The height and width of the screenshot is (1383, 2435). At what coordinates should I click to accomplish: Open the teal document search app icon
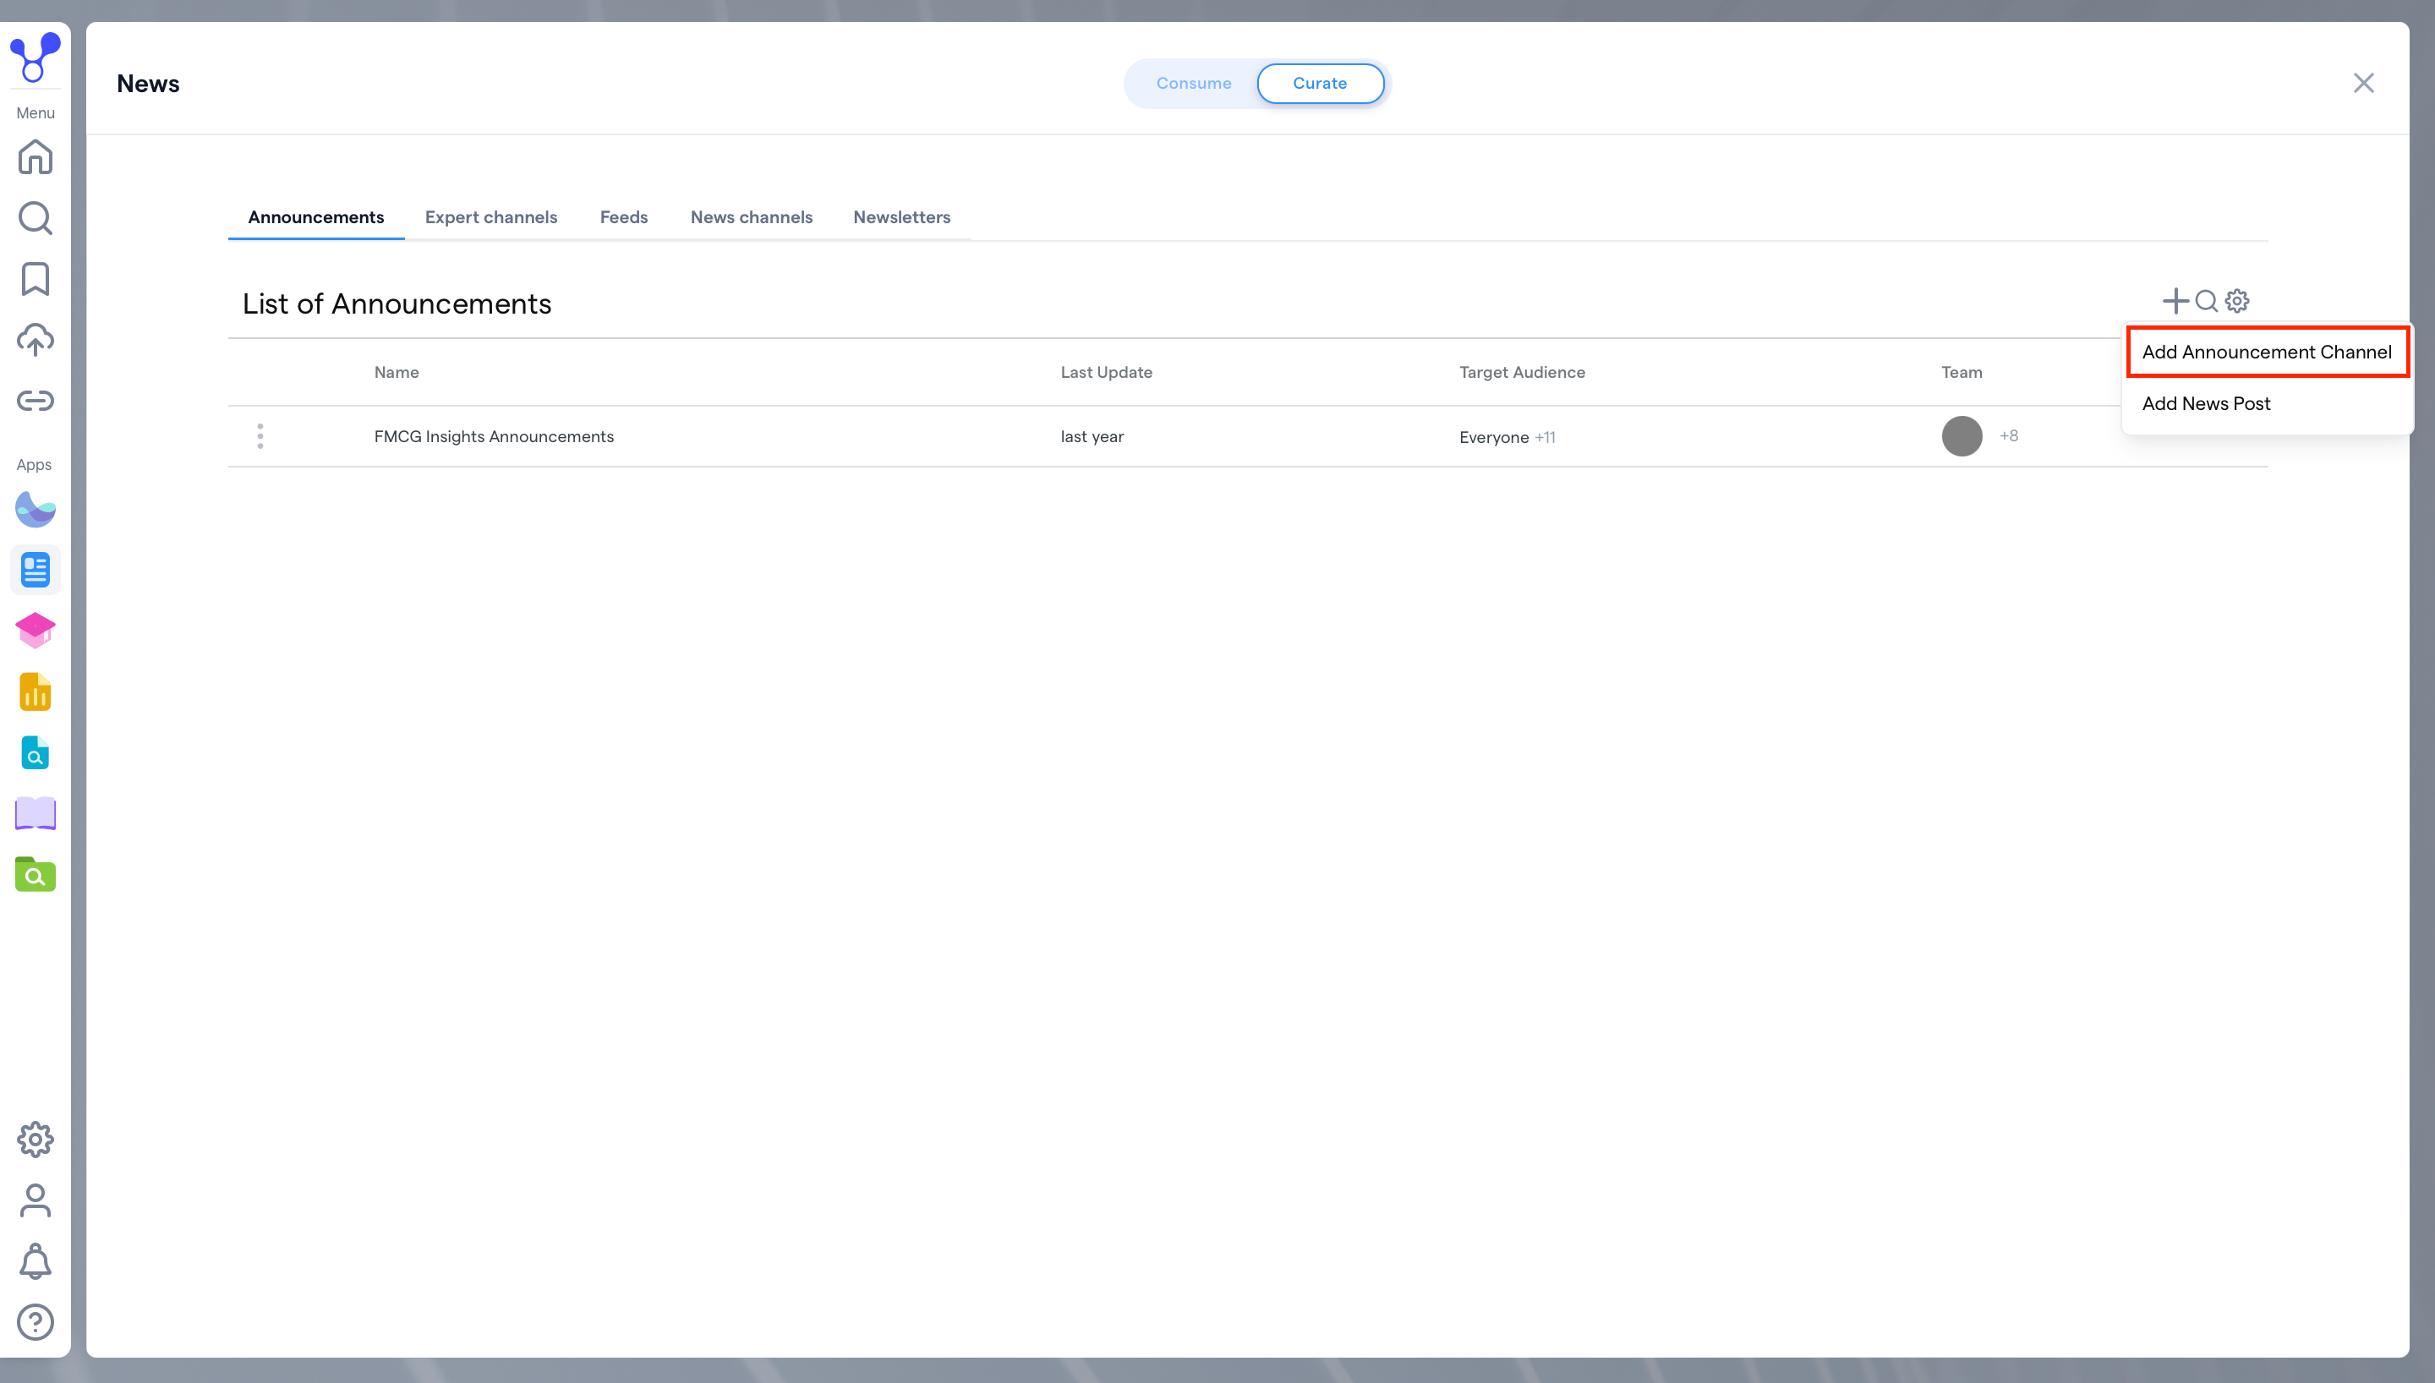click(x=36, y=752)
